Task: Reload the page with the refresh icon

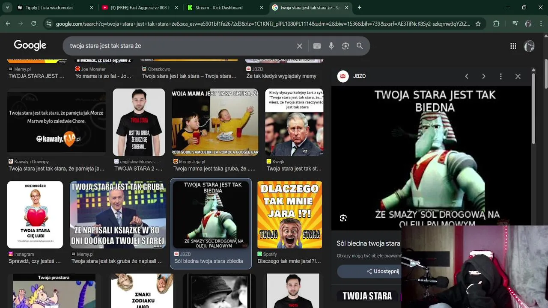Action: (33, 24)
